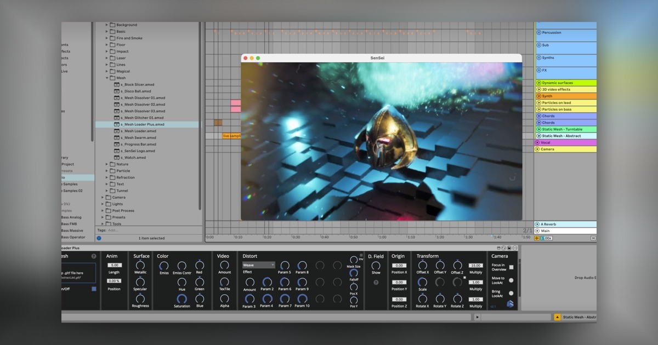Open the Weave effect dropdown
Viewport: 658px width, 345px height.
tap(259, 265)
